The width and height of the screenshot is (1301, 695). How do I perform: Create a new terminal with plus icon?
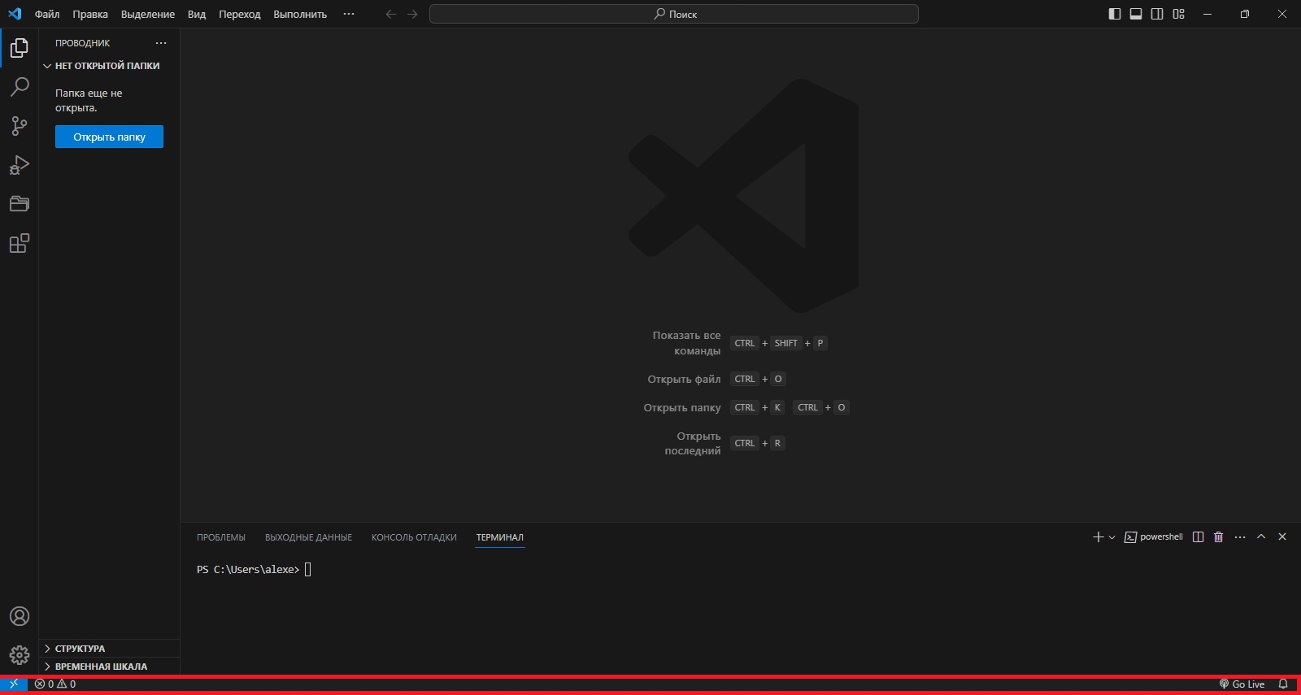[x=1098, y=536]
